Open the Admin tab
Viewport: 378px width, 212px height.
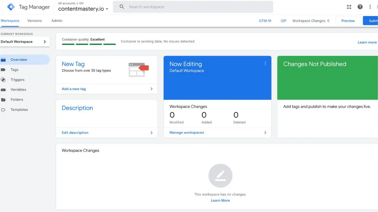[56, 21]
